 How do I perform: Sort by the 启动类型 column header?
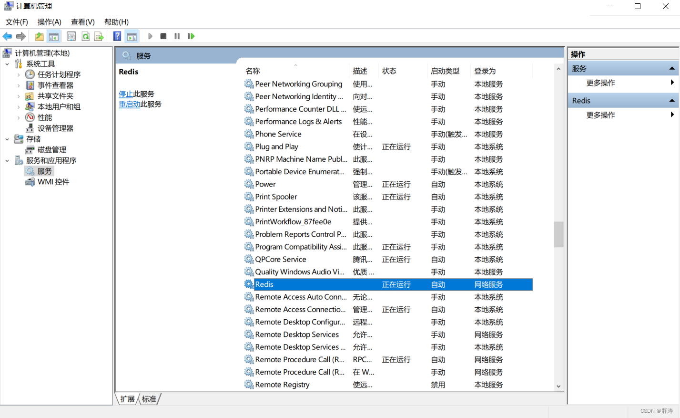(x=448, y=71)
